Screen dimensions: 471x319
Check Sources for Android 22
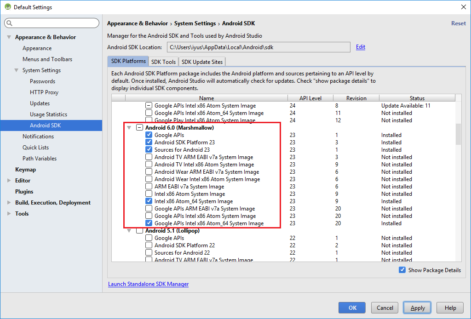(x=149, y=253)
